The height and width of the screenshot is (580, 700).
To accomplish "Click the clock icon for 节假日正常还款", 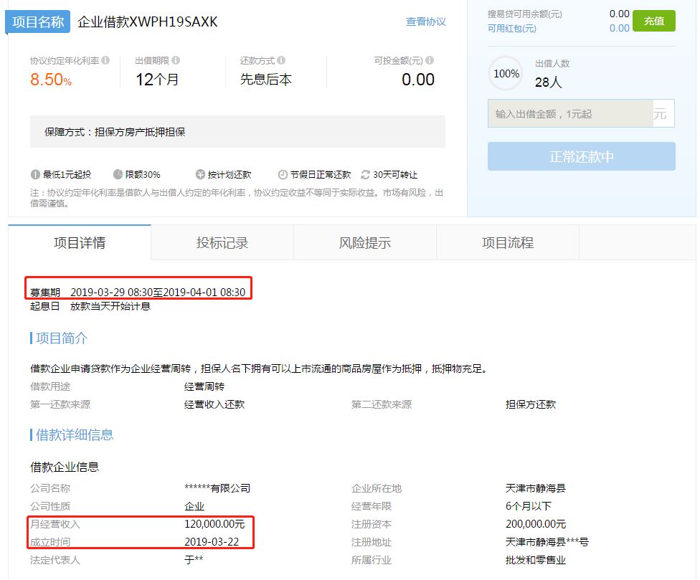I will [x=283, y=175].
